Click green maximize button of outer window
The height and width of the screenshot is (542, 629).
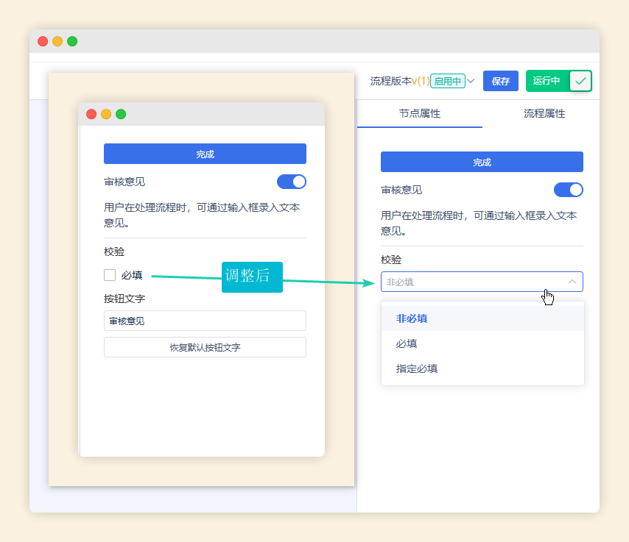pyautogui.click(x=72, y=41)
